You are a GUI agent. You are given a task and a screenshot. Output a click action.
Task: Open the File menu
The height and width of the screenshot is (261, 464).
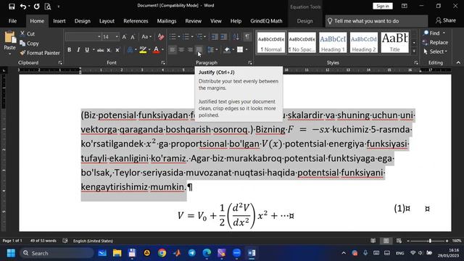pos(13,21)
